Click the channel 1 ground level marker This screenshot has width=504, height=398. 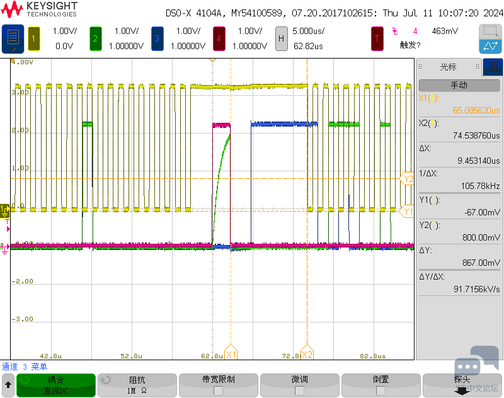[x=5, y=211]
